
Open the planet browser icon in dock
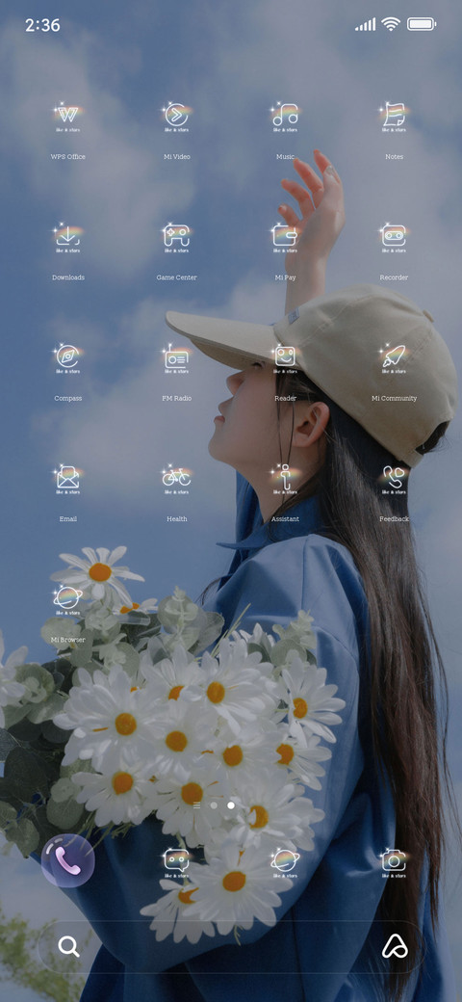(x=285, y=862)
